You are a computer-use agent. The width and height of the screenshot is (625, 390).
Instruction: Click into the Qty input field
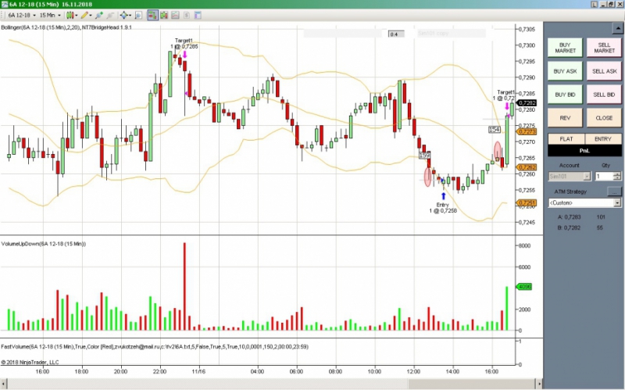click(604, 177)
